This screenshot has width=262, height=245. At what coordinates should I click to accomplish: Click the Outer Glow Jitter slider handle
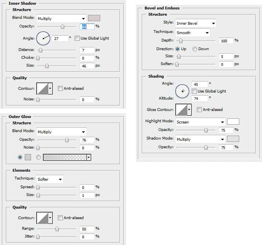click(38, 237)
